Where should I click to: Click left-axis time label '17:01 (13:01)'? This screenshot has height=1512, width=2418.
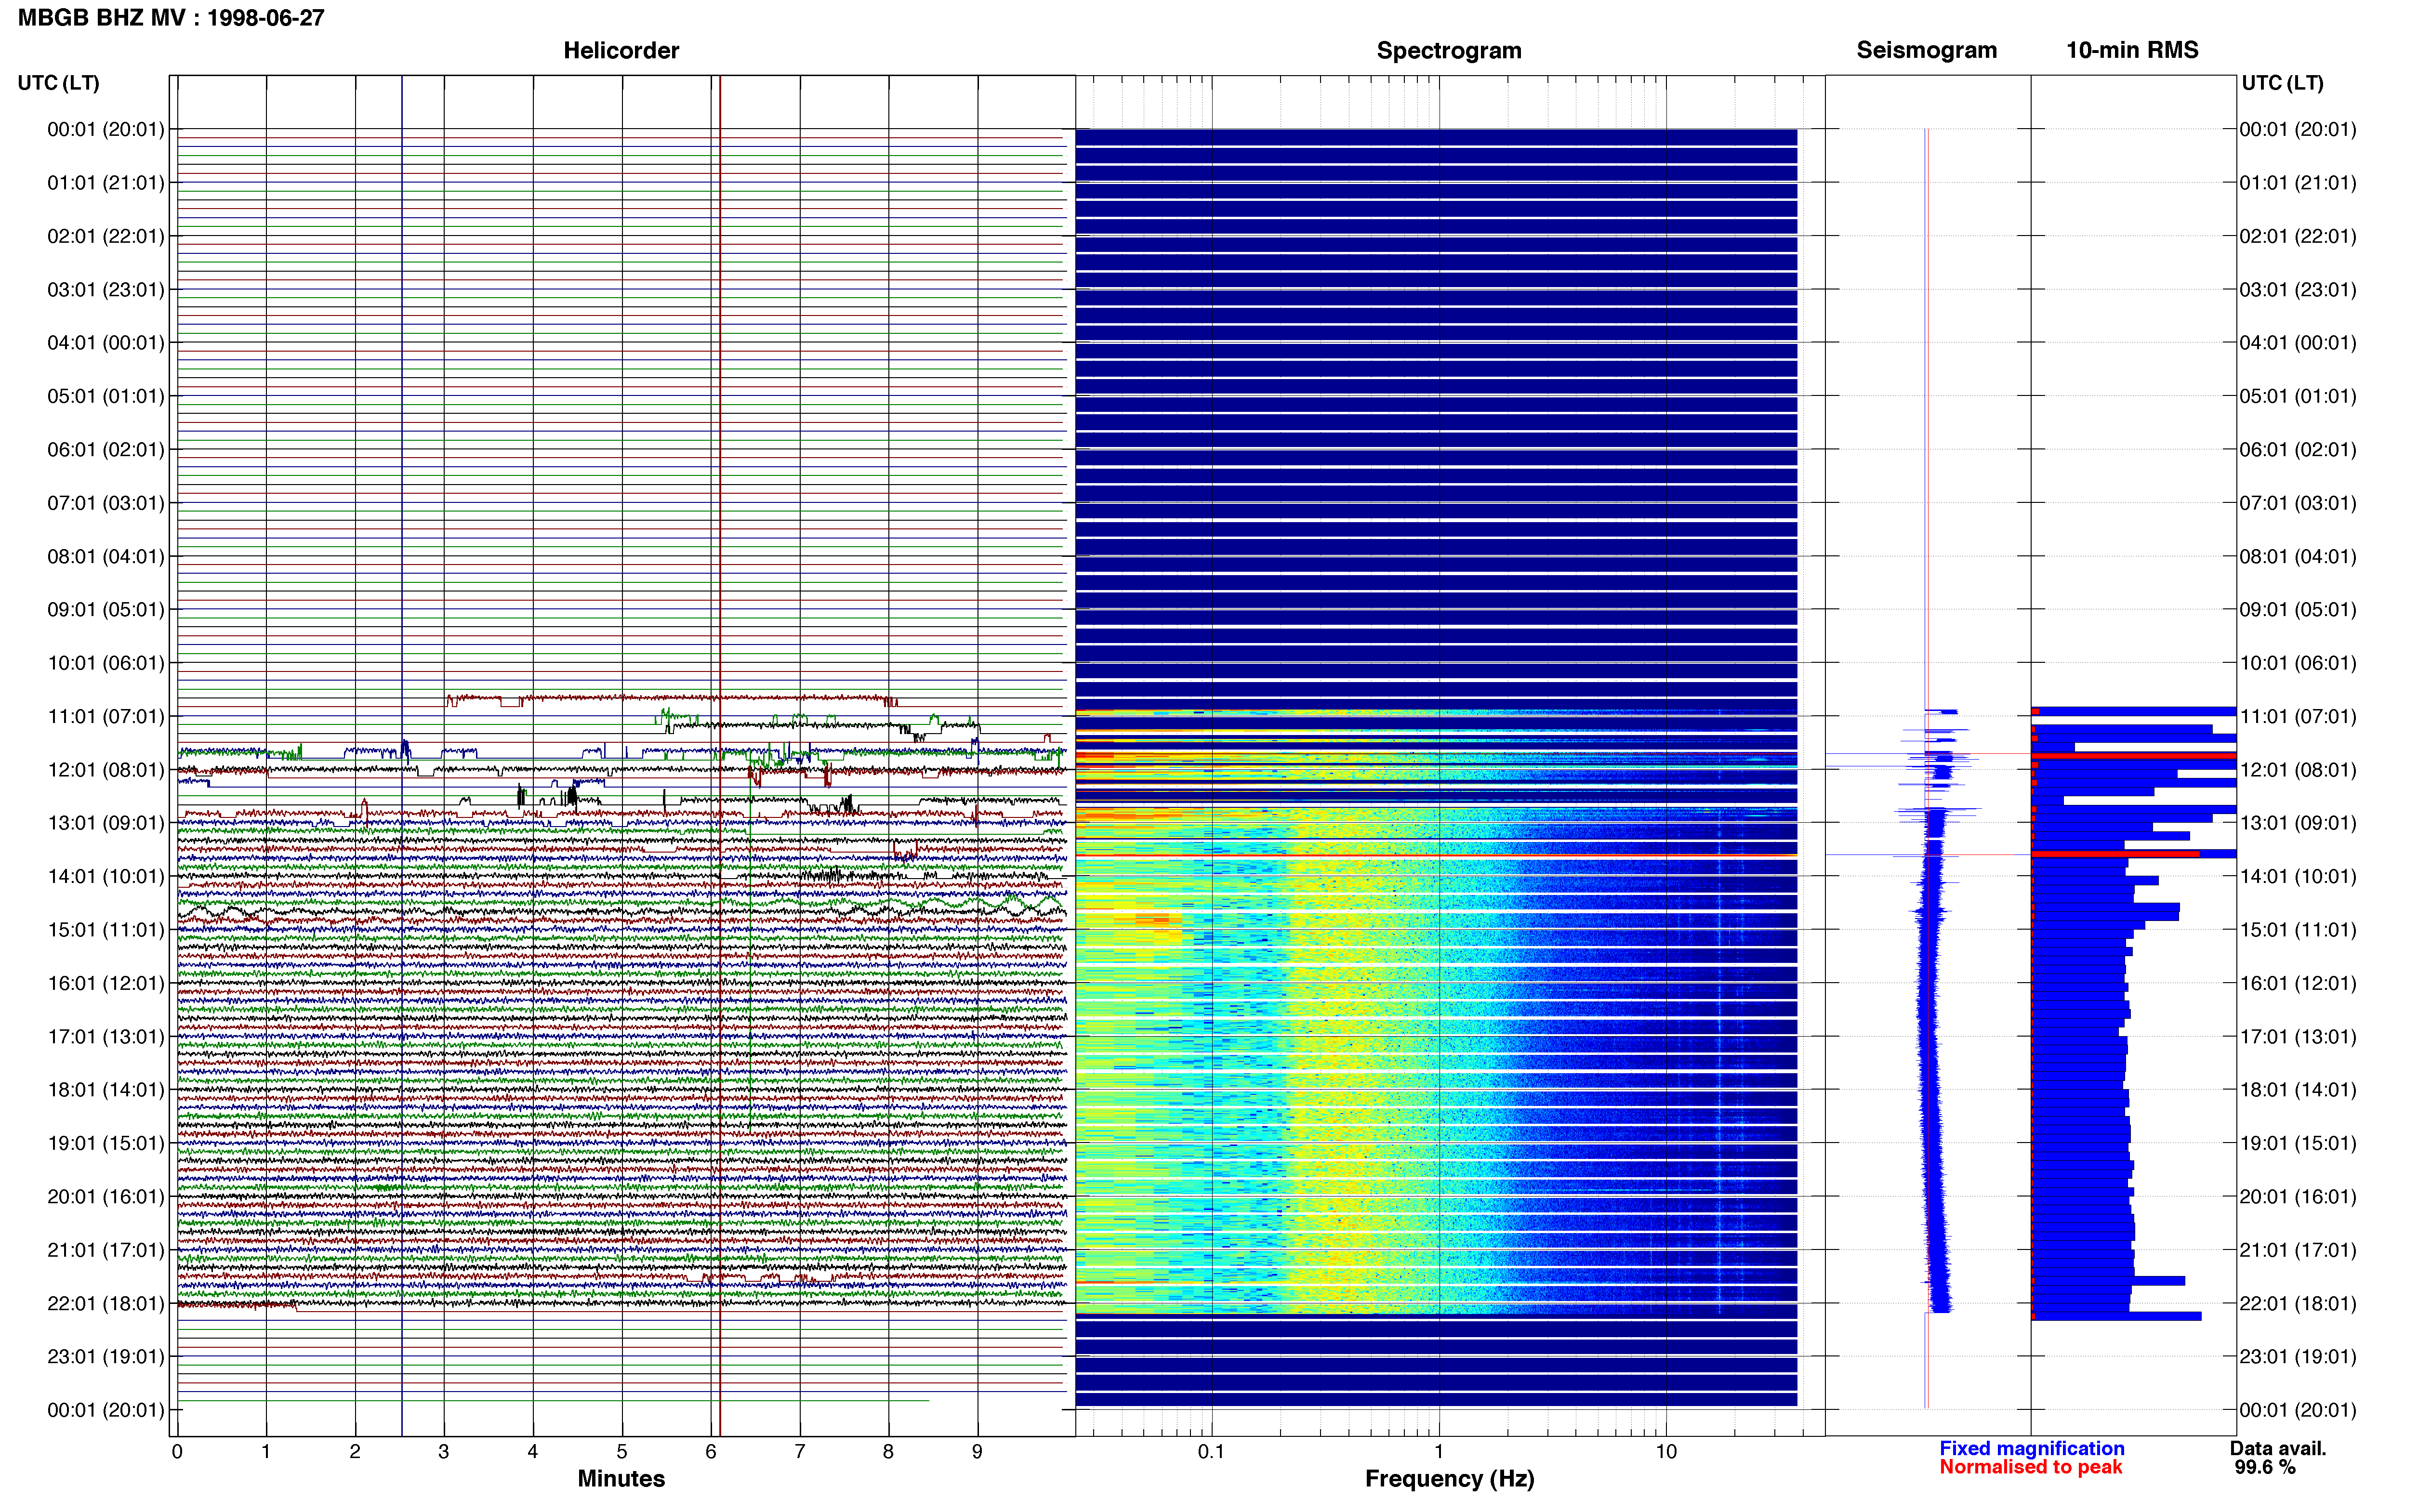(x=106, y=1037)
